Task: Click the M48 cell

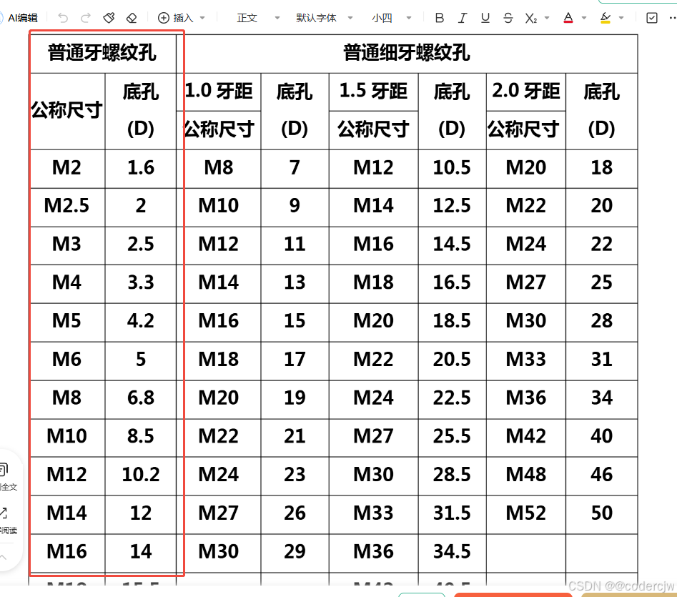Action: [x=526, y=475]
